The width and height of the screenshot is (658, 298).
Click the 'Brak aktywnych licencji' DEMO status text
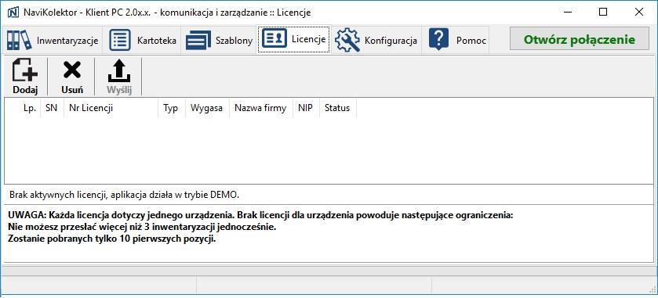[x=124, y=195]
